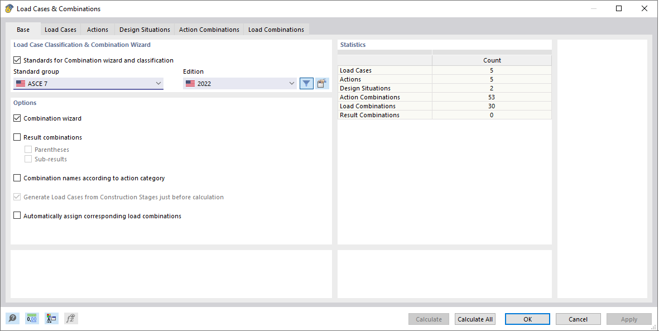659x331 pixels.
Task: Enable Result combinations
Action: 17,137
